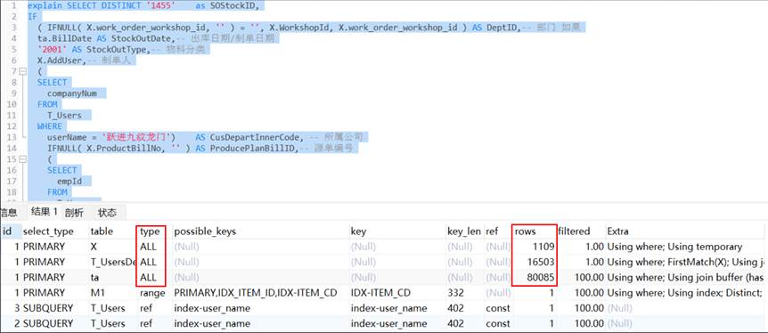Screen dimensions: 768x333
Task: Collapse the code fold at line 7
Action: click(21, 71)
